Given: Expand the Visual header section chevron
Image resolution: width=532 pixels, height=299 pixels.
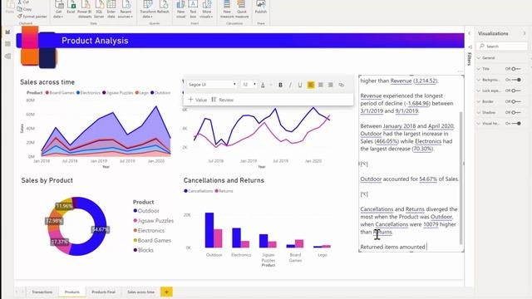Looking at the screenshot, I should [x=479, y=124].
